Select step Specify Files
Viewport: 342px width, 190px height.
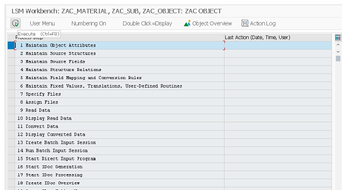43,94
